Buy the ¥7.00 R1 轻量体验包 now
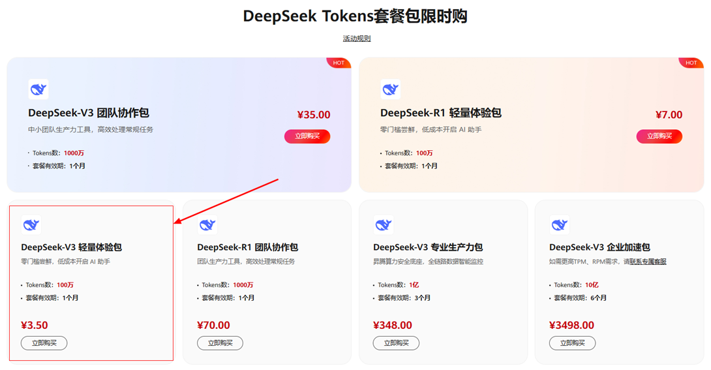 click(659, 136)
